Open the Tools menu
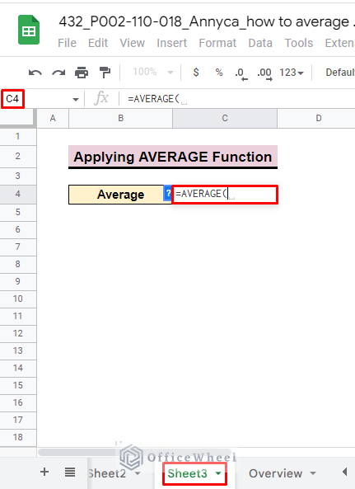Image resolution: width=355 pixels, height=489 pixels. click(x=299, y=43)
